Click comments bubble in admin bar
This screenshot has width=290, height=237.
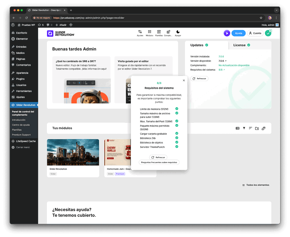click(x=49, y=25)
